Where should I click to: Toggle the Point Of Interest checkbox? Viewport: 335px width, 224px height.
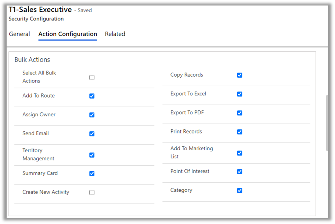pyautogui.click(x=239, y=172)
